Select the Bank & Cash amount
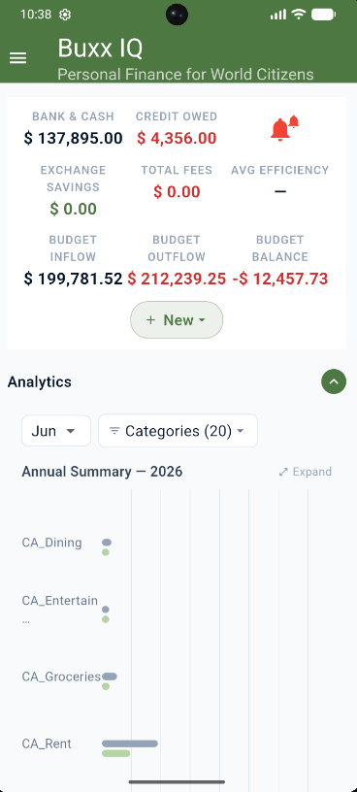This screenshot has width=357, height=792. 73,138
